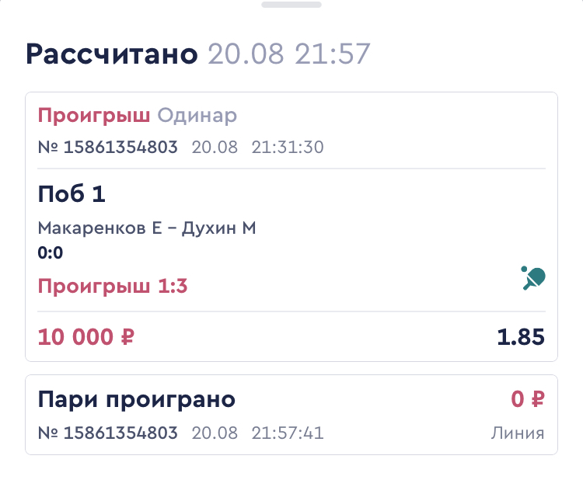This screenshot has width=583, height=480.
Task: Click the table tennis paddle icon
Action: tap(533, 278)
